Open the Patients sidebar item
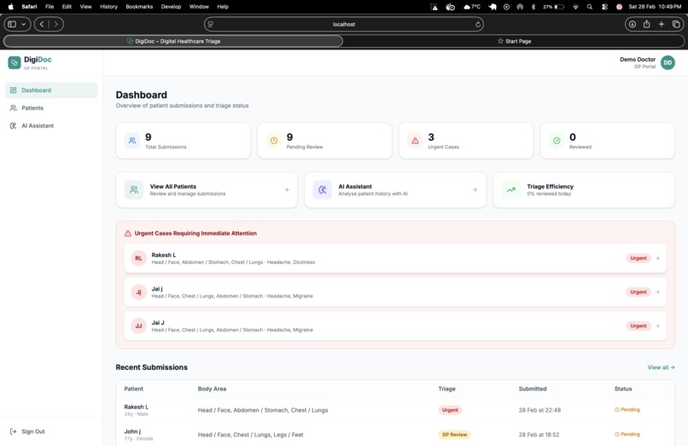 (x=51, y=108)
